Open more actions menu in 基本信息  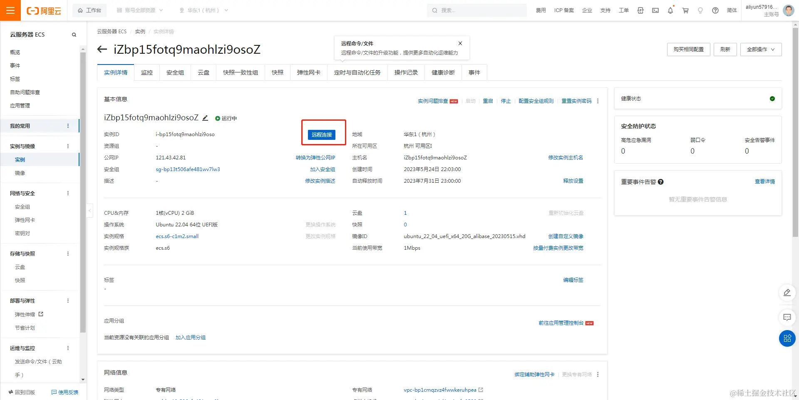coord(598,101)
